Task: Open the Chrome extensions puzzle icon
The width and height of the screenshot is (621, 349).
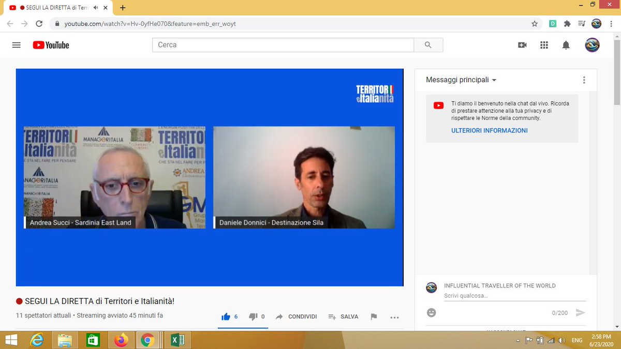Action: coord(567,23)
